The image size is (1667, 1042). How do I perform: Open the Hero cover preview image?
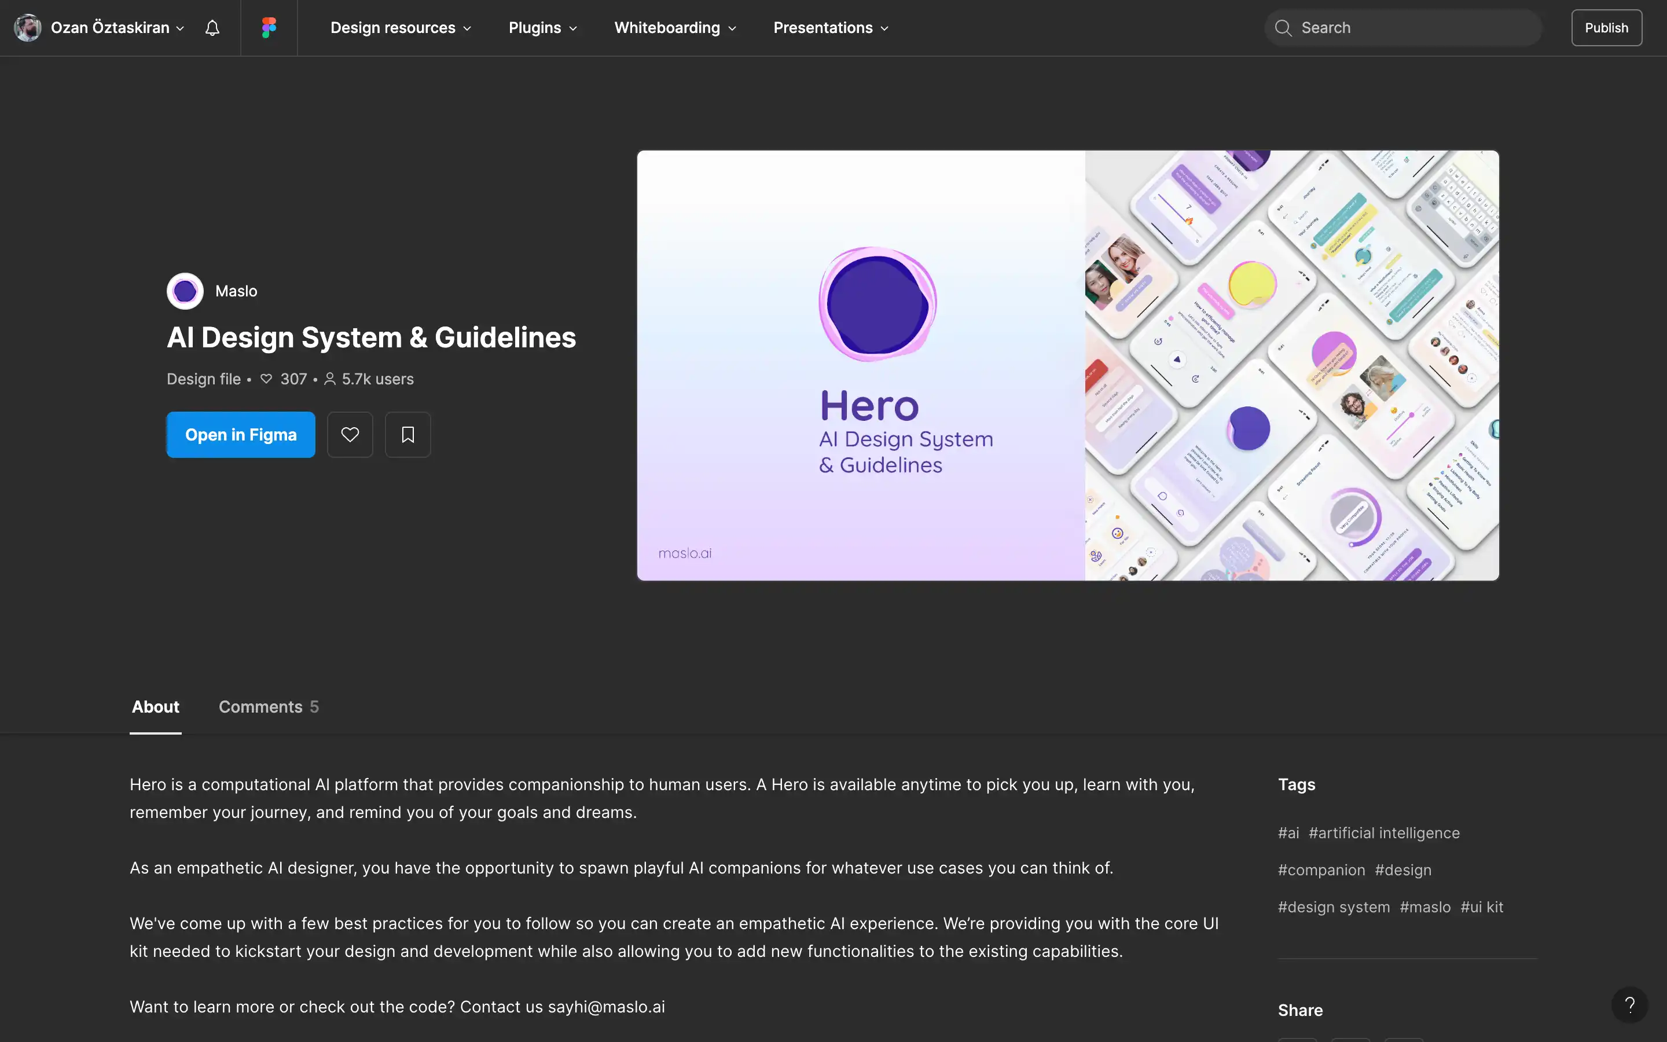(x=1068, y=365)
